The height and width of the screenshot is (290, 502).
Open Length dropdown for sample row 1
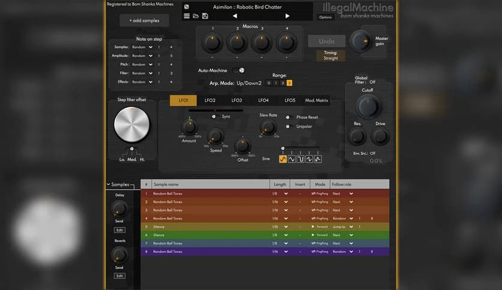click(x=286, y=194)
